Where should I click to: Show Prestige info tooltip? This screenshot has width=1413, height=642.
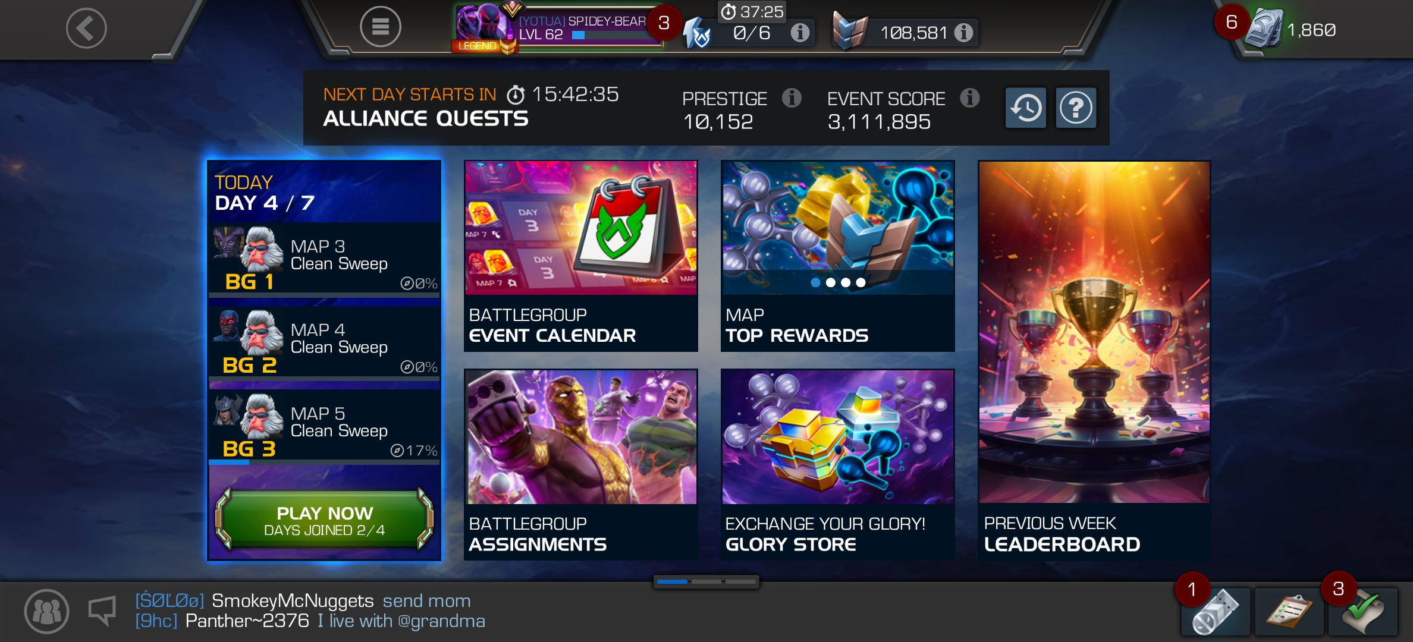click(792, 97)
